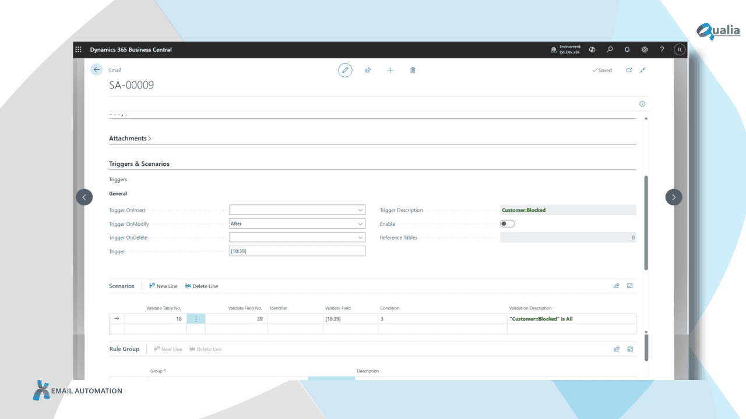This screenshot has width=746, height=419.
Task: Click Dynamics 365 Business Central title
Action: (131, 50)
